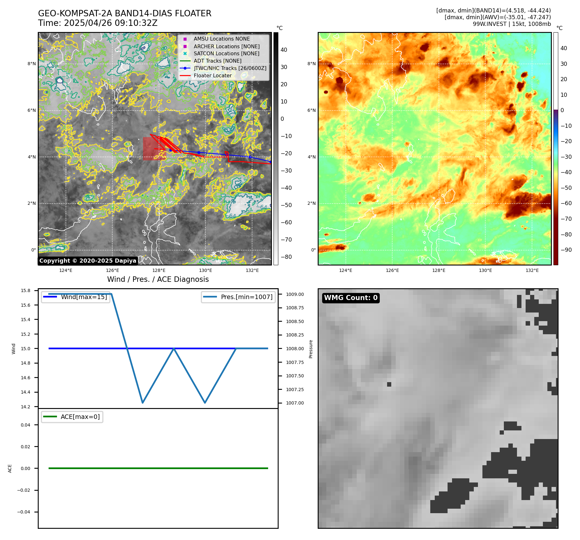Image resolution: width=580 pixels, height=540 pixels.
Task: Click the AWV dmax, dmin values text
Action: click(497, 17)
